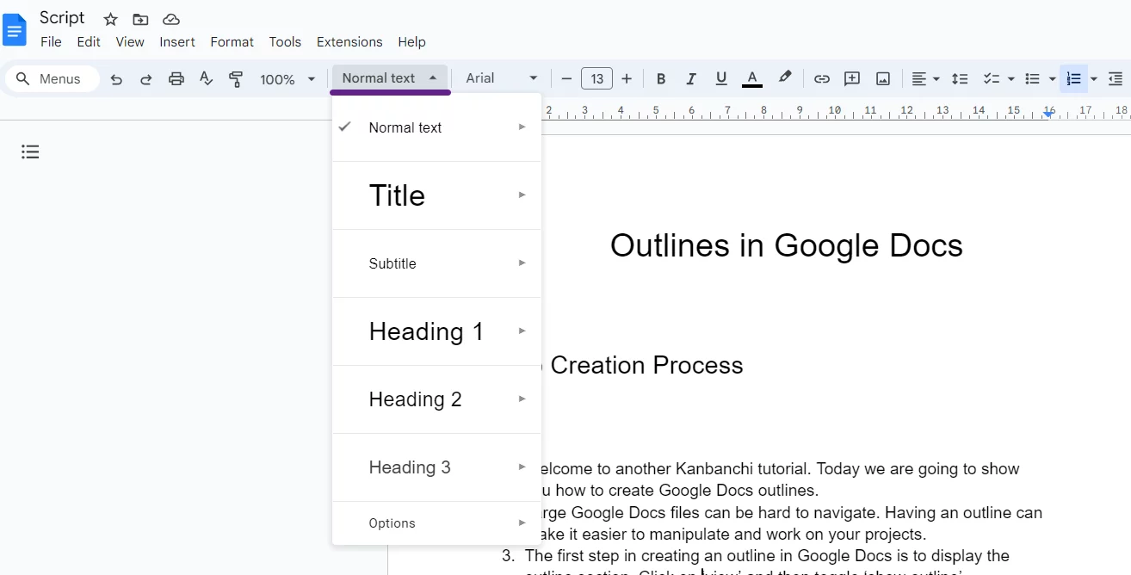Click the Menus search box

[53, 79]
